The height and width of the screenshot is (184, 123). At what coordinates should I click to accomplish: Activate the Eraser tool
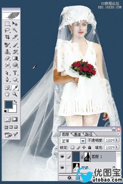7,58
